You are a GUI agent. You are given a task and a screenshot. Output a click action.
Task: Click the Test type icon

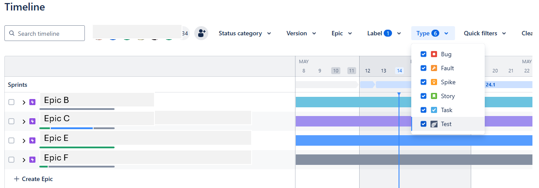click(x=434, y=124)
